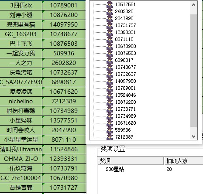Click spreadsheet cell 3四伍six
203x194 pixels.
pos(21,5)
